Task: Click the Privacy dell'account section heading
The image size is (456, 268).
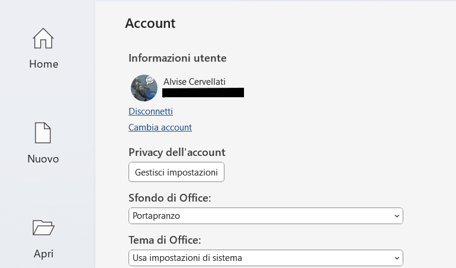Action: click(176, 152)
